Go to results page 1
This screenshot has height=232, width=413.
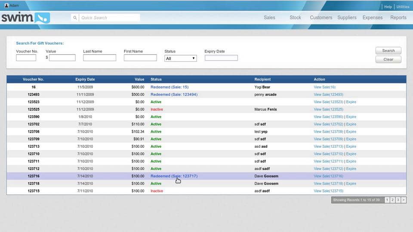coord(387,200)
